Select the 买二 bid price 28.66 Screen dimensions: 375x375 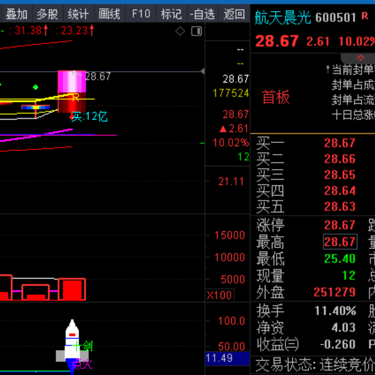click(340, 159)
